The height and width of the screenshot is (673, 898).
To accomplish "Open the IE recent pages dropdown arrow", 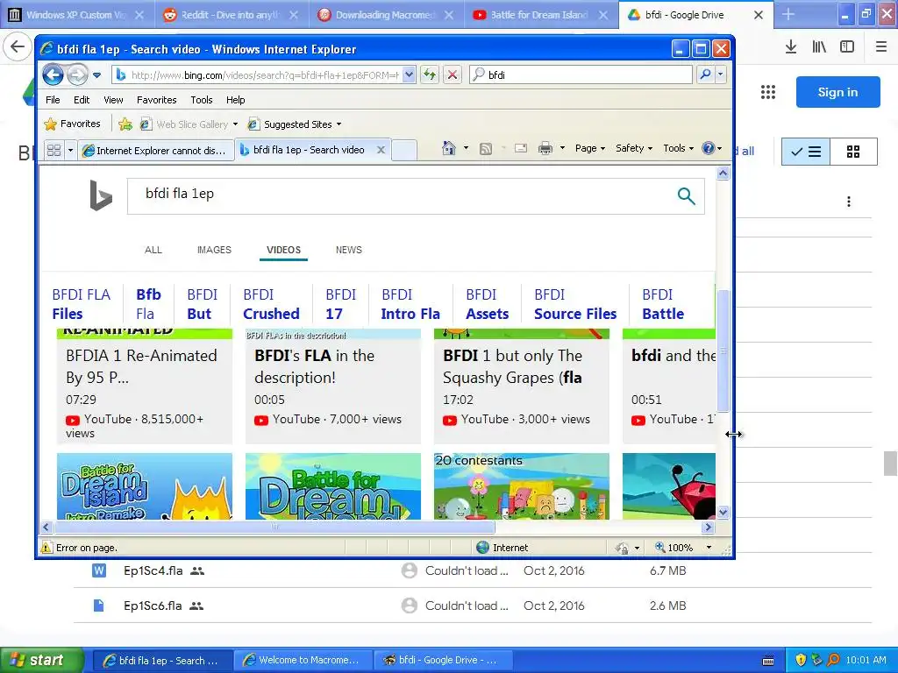I will pyautogui.click(x=96, y=75).
